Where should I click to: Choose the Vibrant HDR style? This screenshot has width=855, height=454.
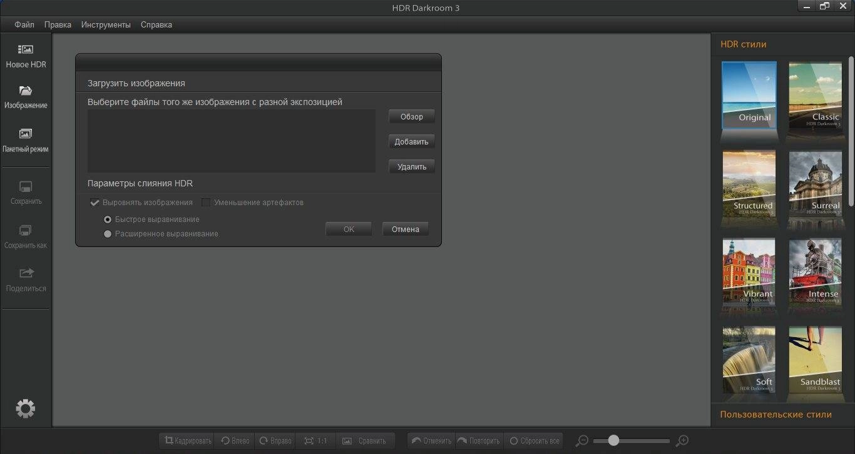tap(749, 271)
